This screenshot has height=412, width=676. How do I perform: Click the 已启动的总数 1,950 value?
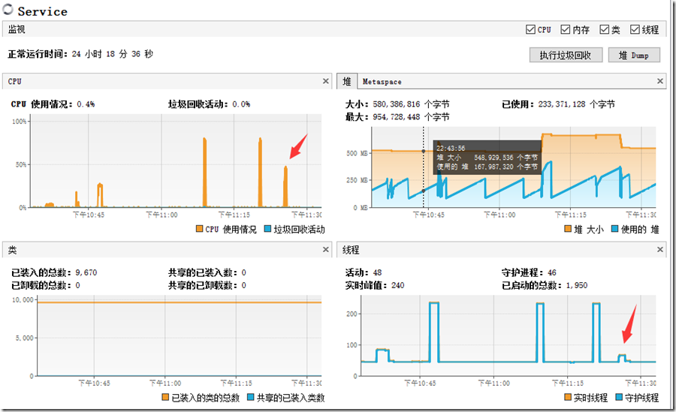[577, 286]
